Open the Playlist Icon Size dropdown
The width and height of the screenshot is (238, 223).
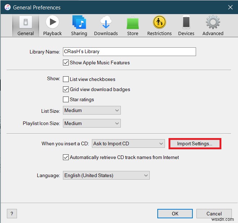[x=92, y=123]
